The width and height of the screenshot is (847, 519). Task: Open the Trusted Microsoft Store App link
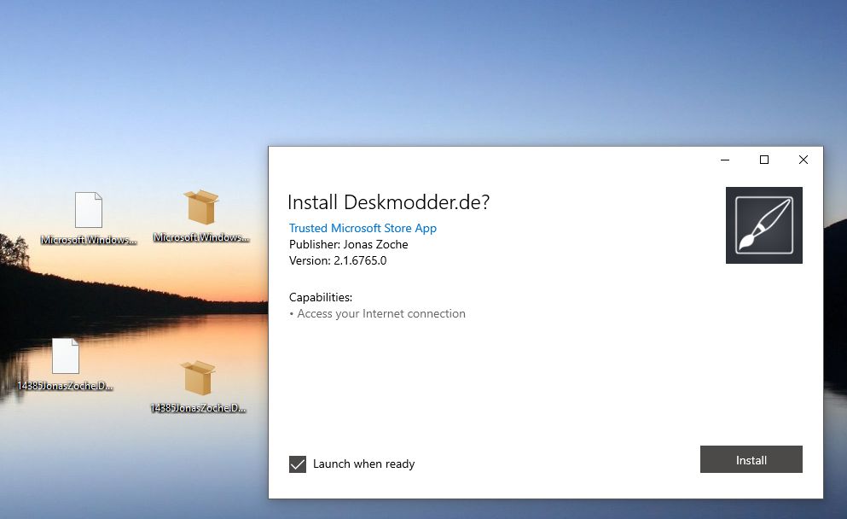pyautogui.click(x=363, y=228)
